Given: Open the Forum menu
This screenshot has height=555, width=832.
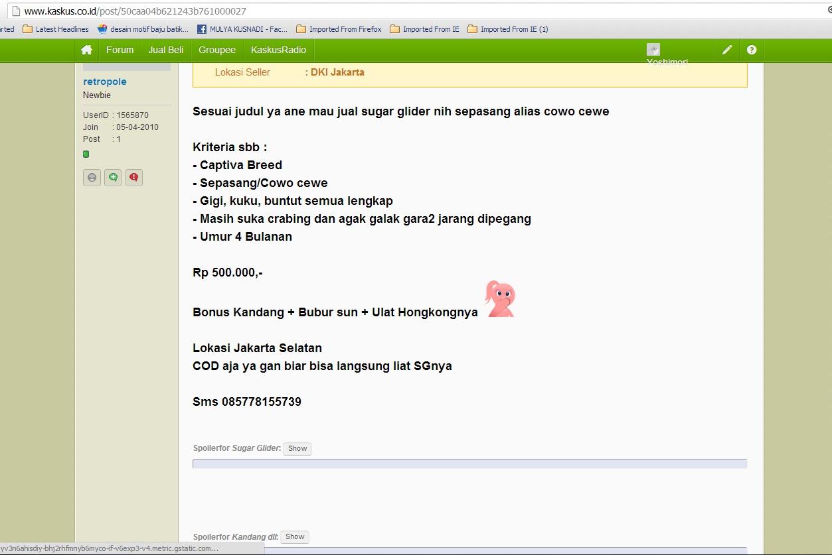Looking at the screenshot, I should [120, 50].
